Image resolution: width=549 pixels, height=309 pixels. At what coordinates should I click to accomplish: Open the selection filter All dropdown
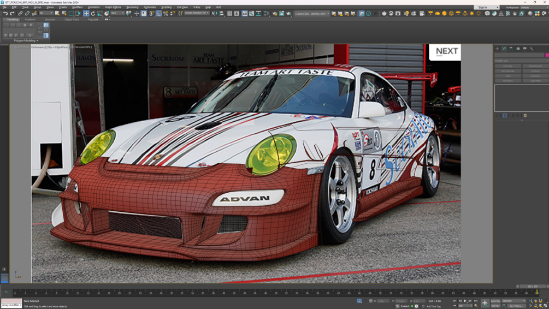(45, 13)
